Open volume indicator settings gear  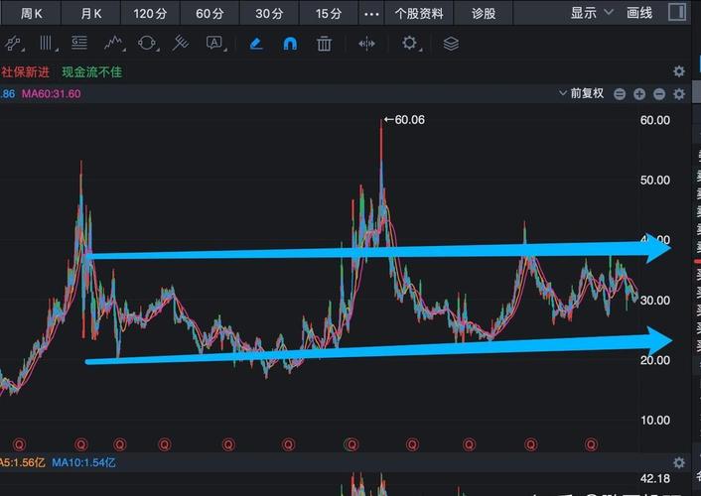[x=679, y=462]
